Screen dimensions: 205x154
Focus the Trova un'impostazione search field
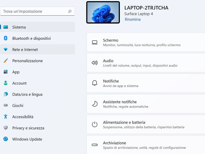[37, 11]
